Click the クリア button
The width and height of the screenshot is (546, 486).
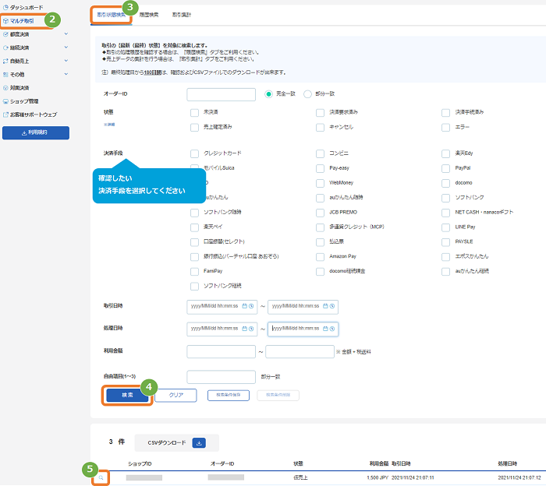[x=175, y=396]
